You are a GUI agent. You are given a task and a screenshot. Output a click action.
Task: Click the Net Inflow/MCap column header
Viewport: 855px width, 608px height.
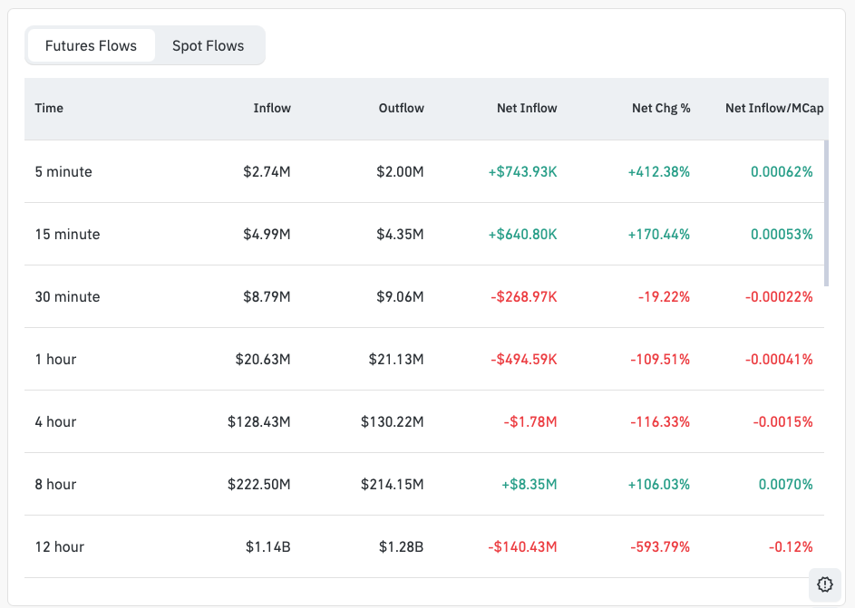tap(774, 108)
